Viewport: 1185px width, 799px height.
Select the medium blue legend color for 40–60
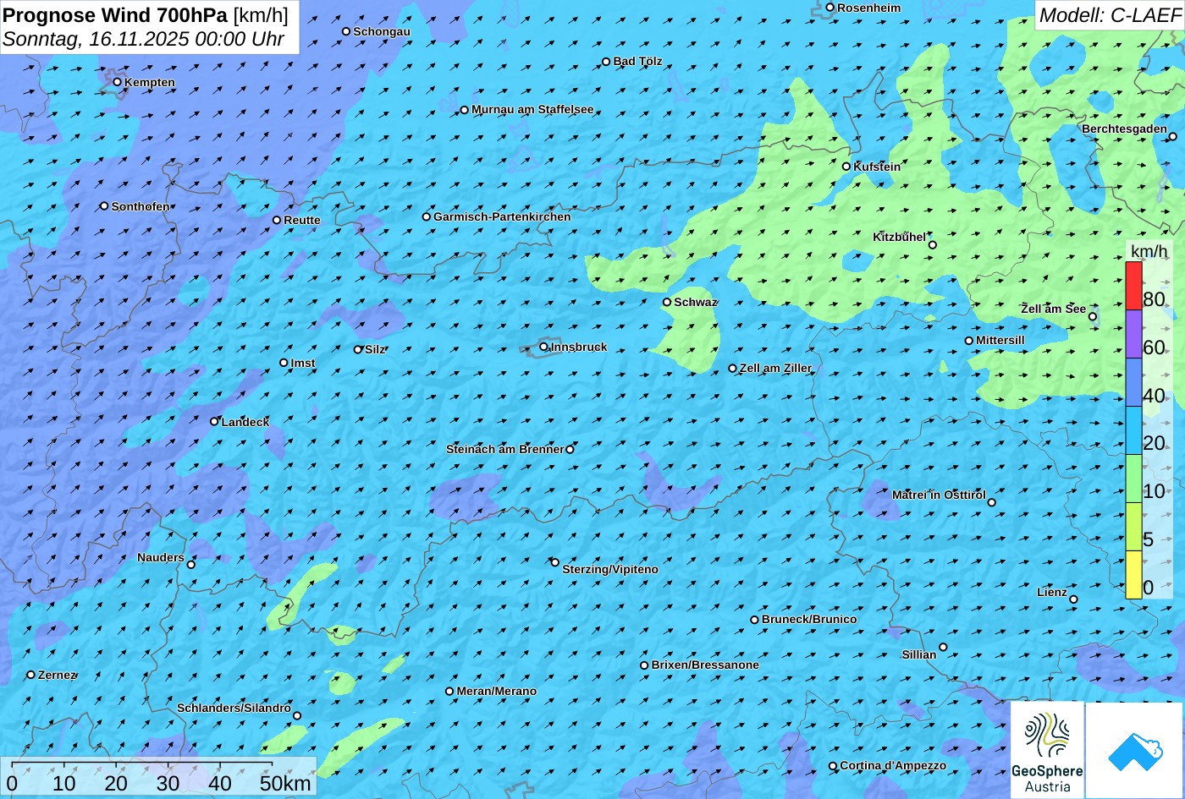coord(1133,382)
